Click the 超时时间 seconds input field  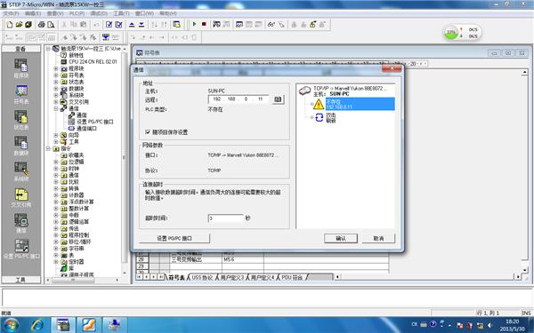pos(226,218)
